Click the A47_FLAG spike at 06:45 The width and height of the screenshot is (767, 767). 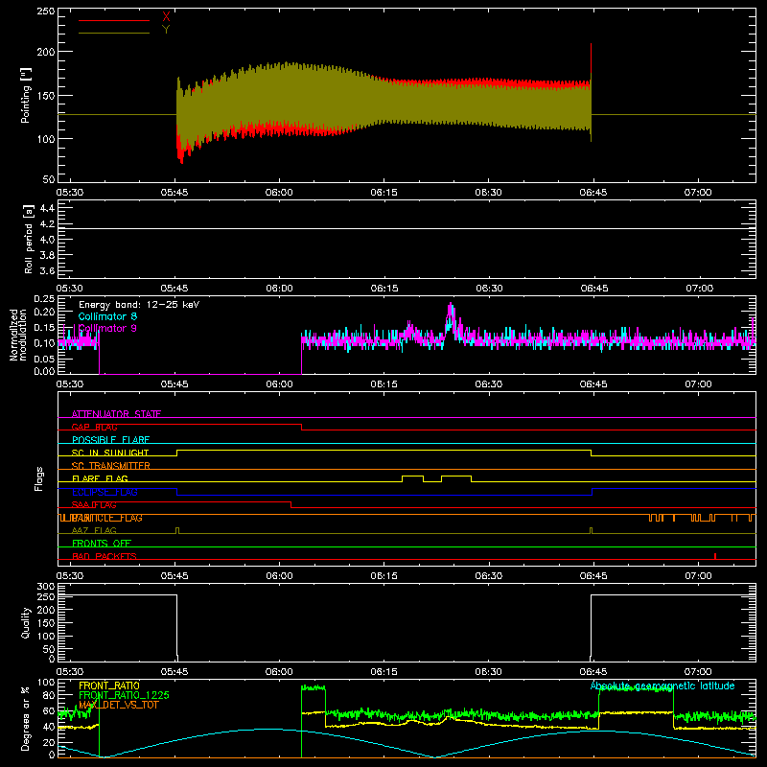click(592, 530)
